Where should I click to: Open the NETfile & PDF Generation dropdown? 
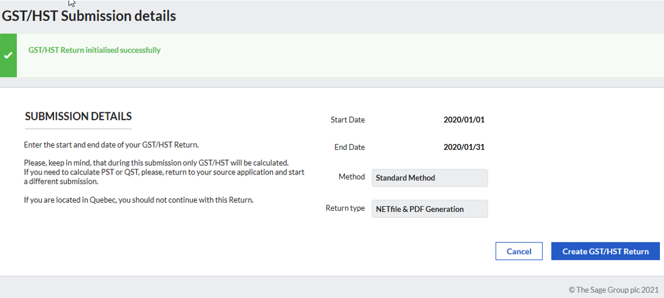[x=430, y=208]
